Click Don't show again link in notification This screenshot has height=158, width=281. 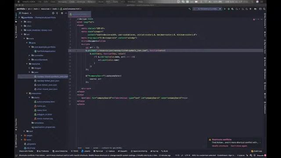pos(239,146)
